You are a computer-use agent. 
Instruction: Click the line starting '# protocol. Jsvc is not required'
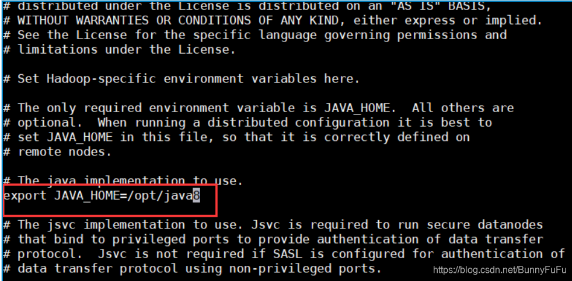(284, 254)
